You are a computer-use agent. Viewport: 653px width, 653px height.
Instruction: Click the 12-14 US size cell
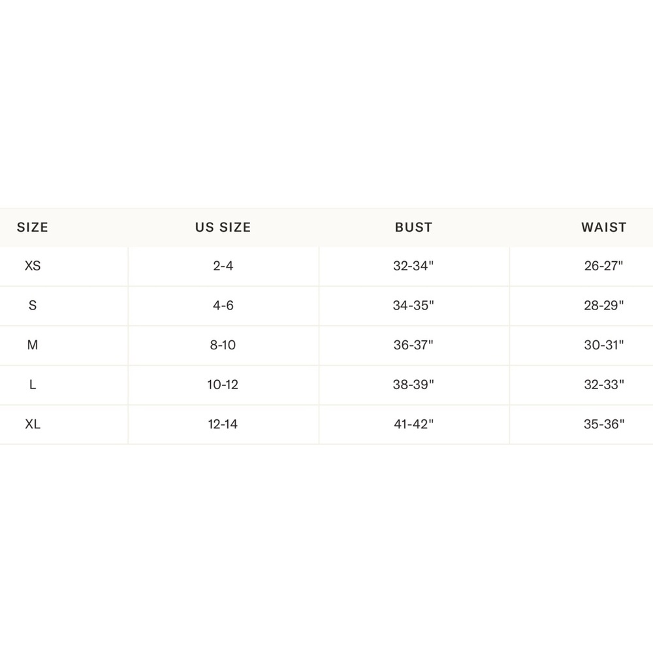tap(223, 424)
